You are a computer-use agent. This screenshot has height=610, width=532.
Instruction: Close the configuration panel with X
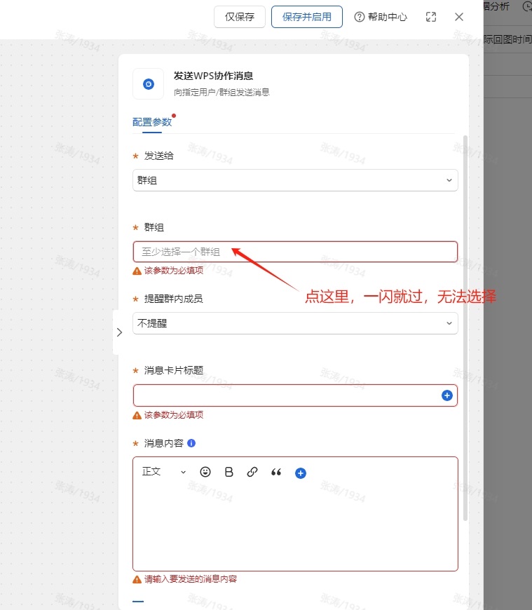pos(459,17)
